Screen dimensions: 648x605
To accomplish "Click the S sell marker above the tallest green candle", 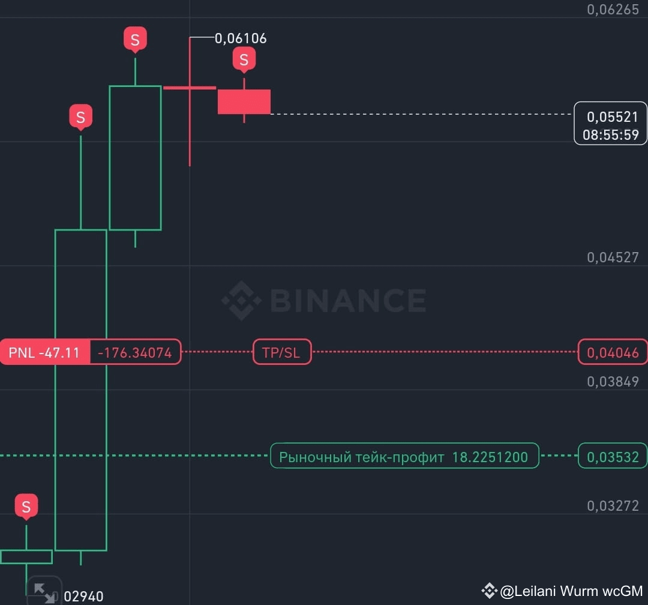I will tap(135, 40).
